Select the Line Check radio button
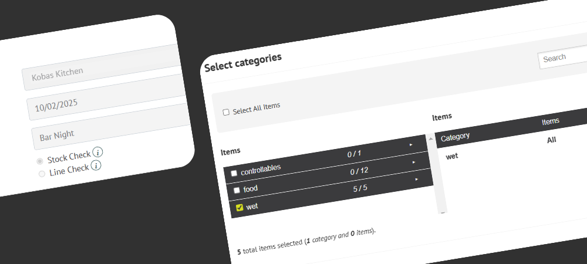Viewport: 587px width, 264px height. [42, 174]
